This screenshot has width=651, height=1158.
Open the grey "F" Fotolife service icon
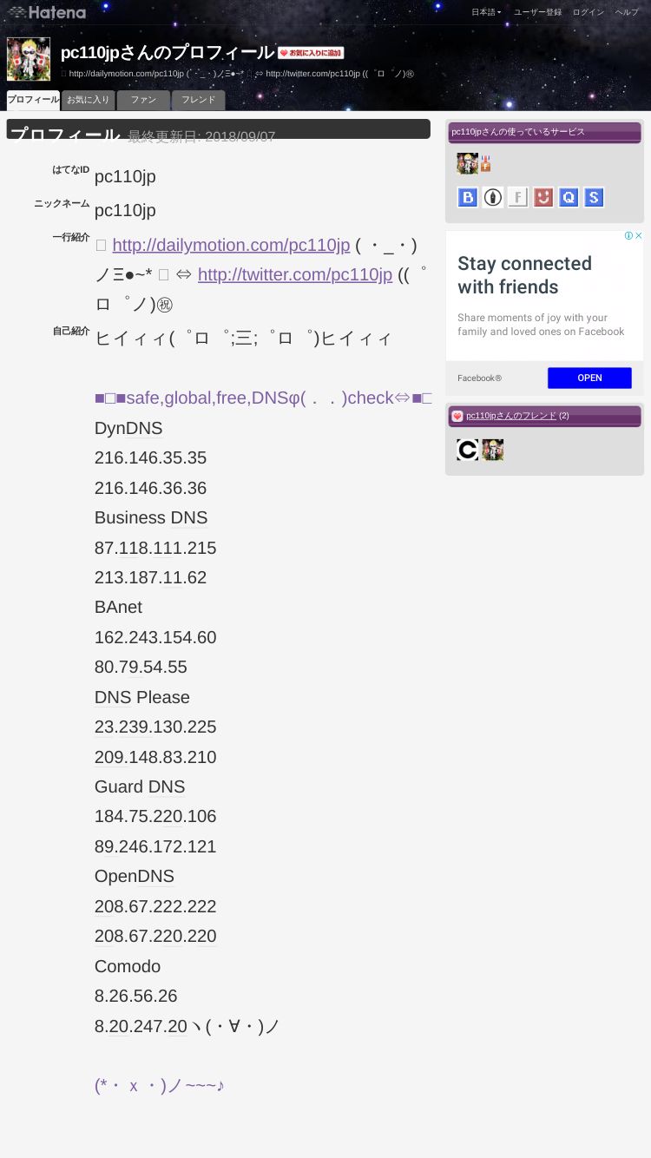[518, 197]
